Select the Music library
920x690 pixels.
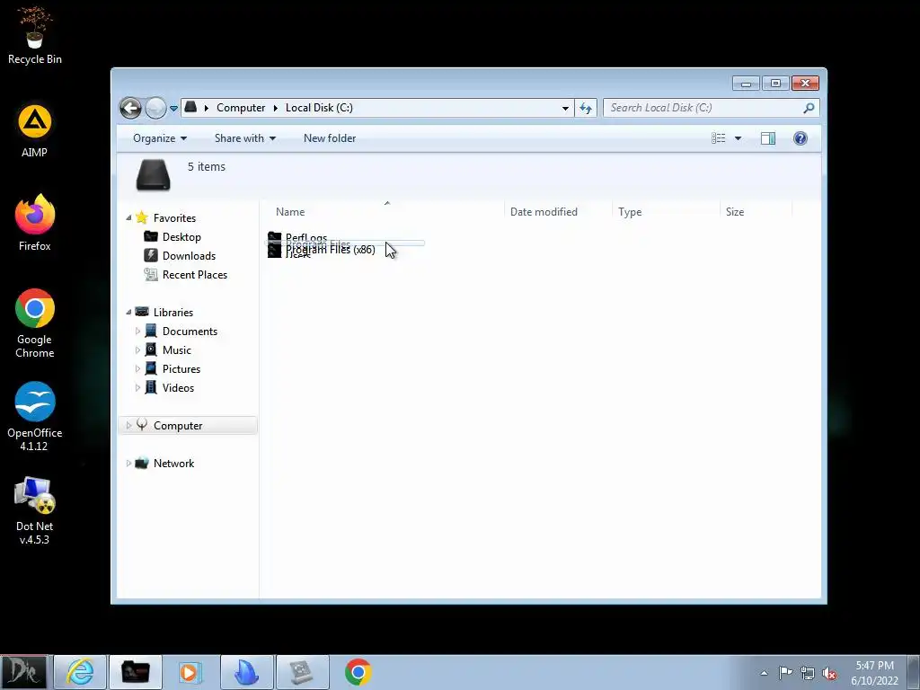[x=177, y=350]
